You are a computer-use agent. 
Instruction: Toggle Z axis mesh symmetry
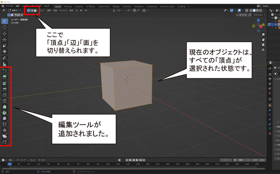(x=246, y=15)
